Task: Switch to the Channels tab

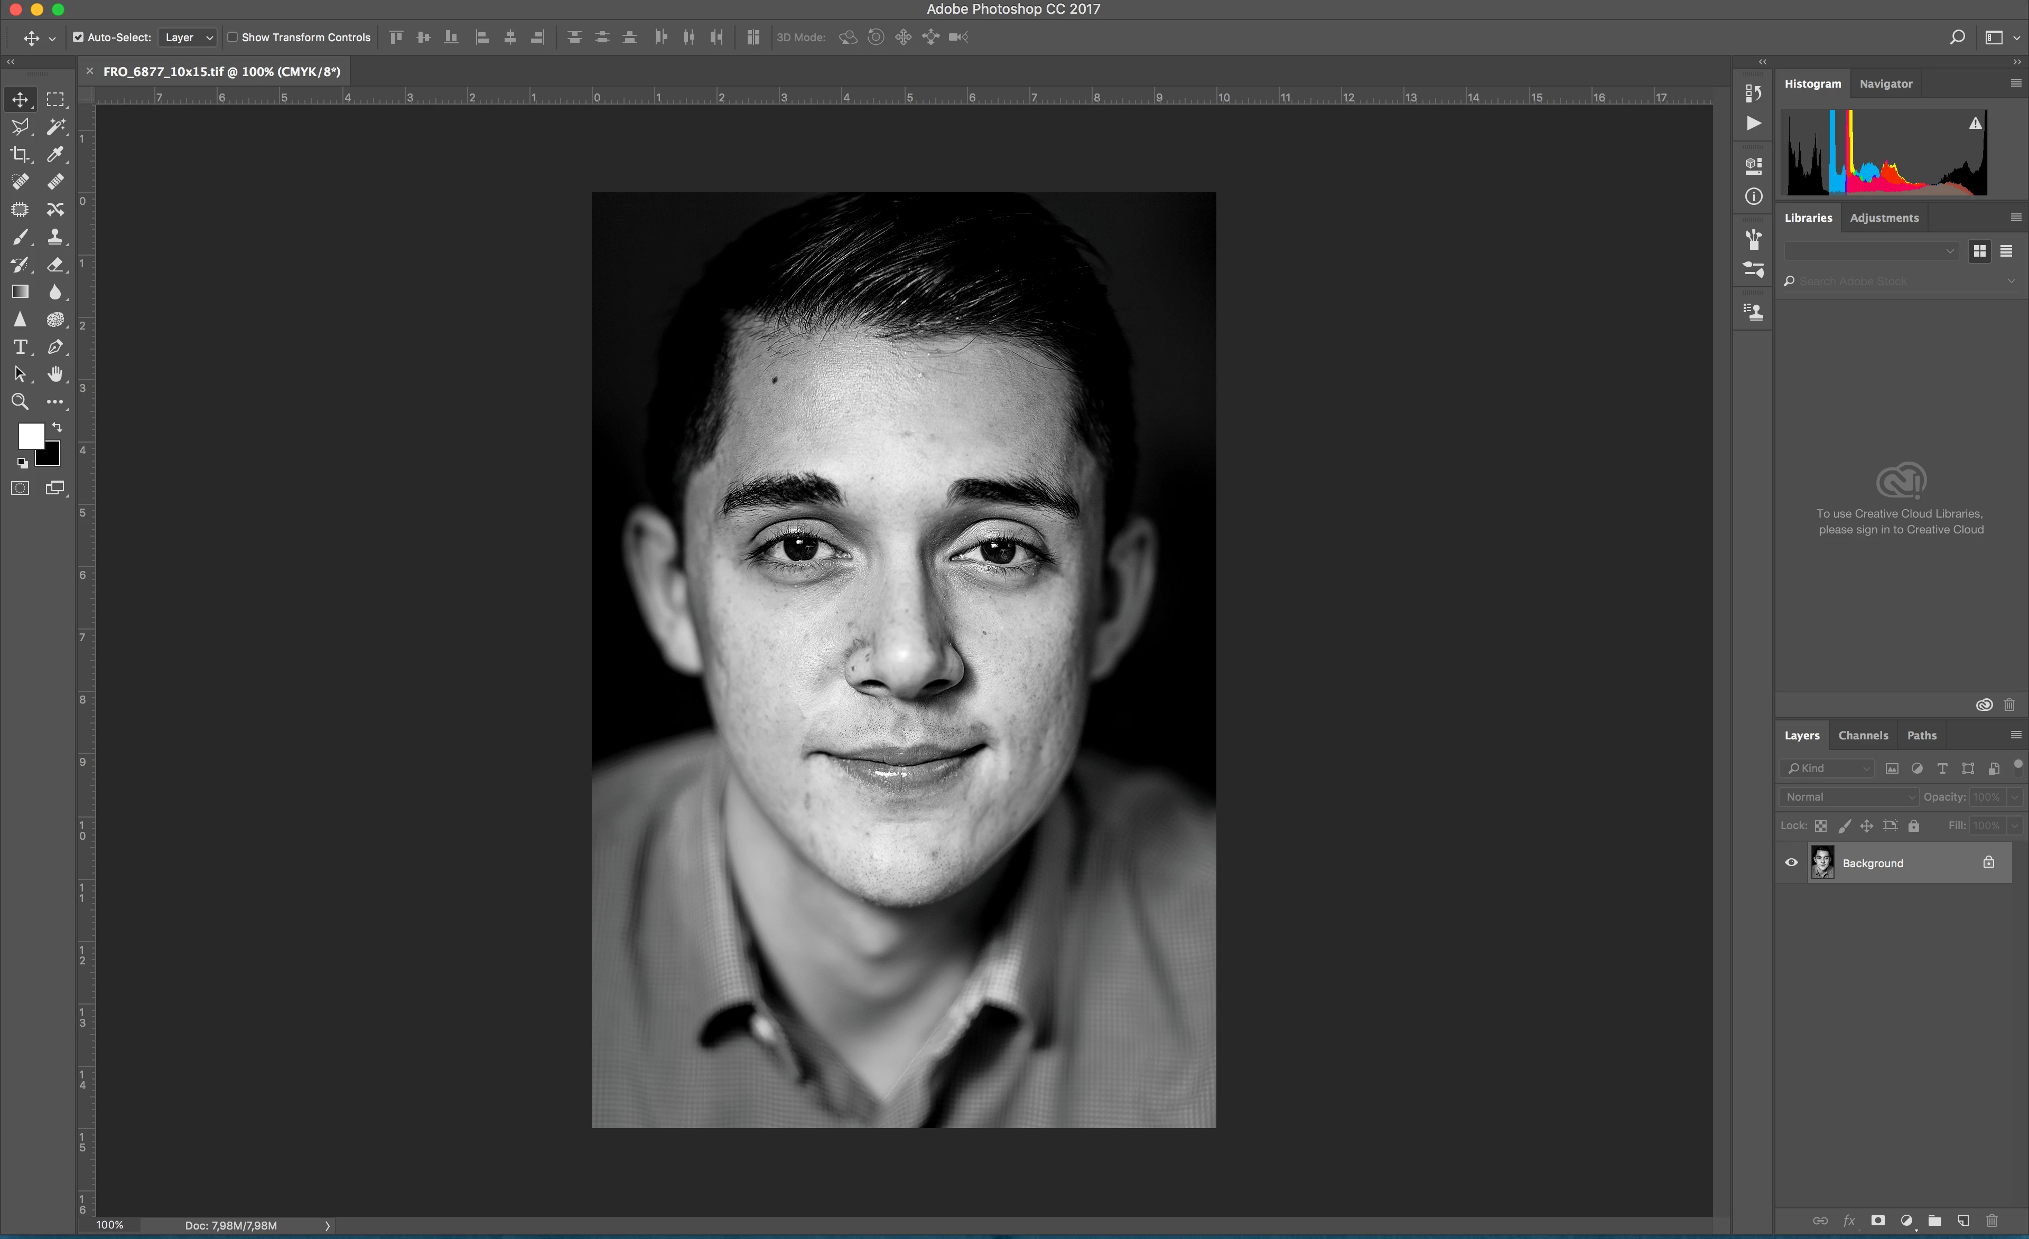Action: click(x=1863, y=735)
